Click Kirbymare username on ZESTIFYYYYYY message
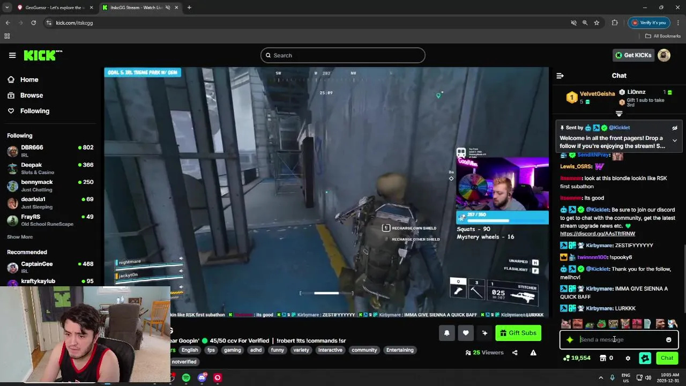The height and width of the screenshot is (386, 686). pyautogui.click(x=599, y=246)
